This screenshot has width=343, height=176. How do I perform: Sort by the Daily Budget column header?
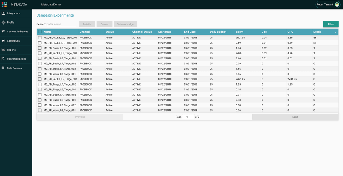tap(218, 32)
